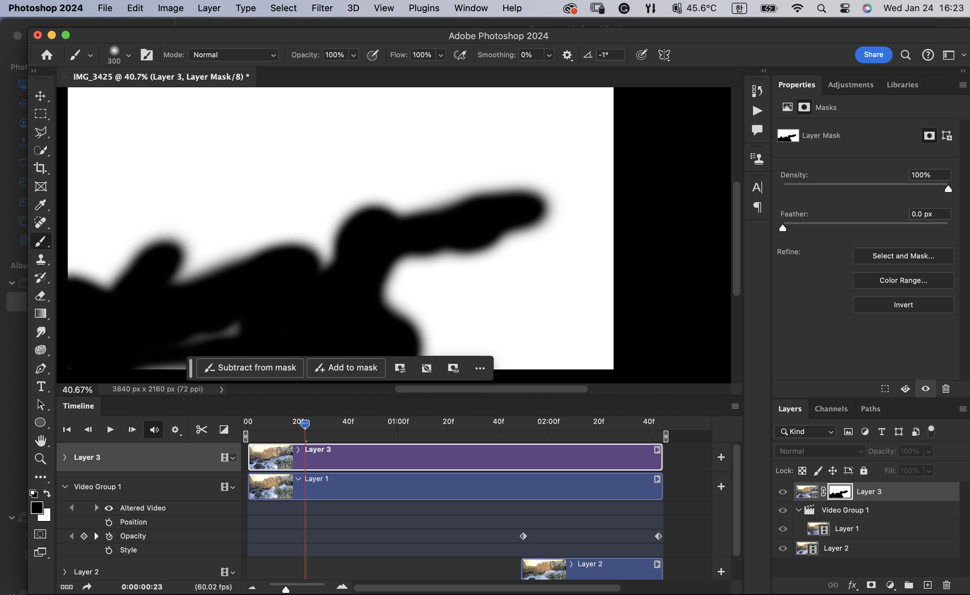Select the Crop tool
This screenshot has width=970, height=595.
pos(40,168)
